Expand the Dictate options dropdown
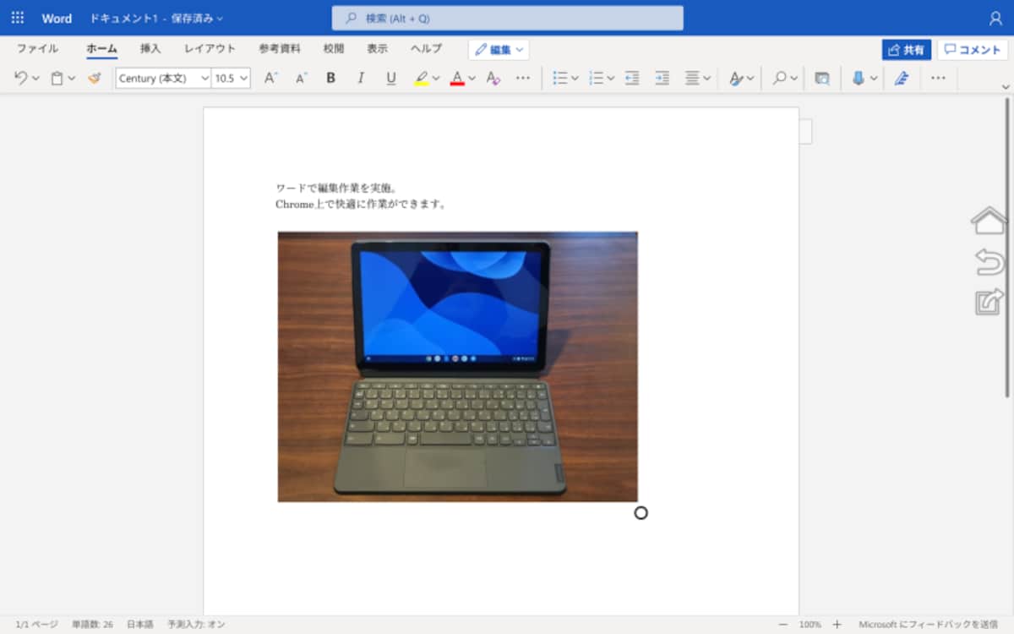The image size is (1014, 634). [874, 79]
